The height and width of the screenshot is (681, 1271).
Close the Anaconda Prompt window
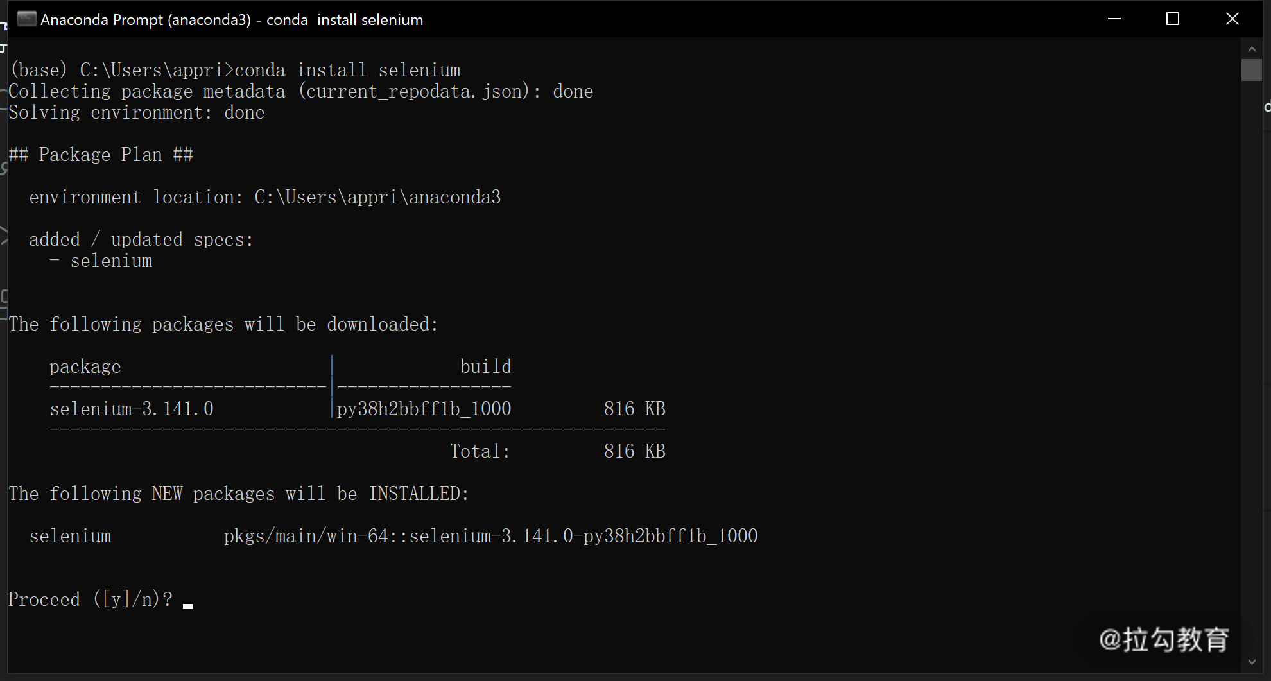pos(1232,19)
